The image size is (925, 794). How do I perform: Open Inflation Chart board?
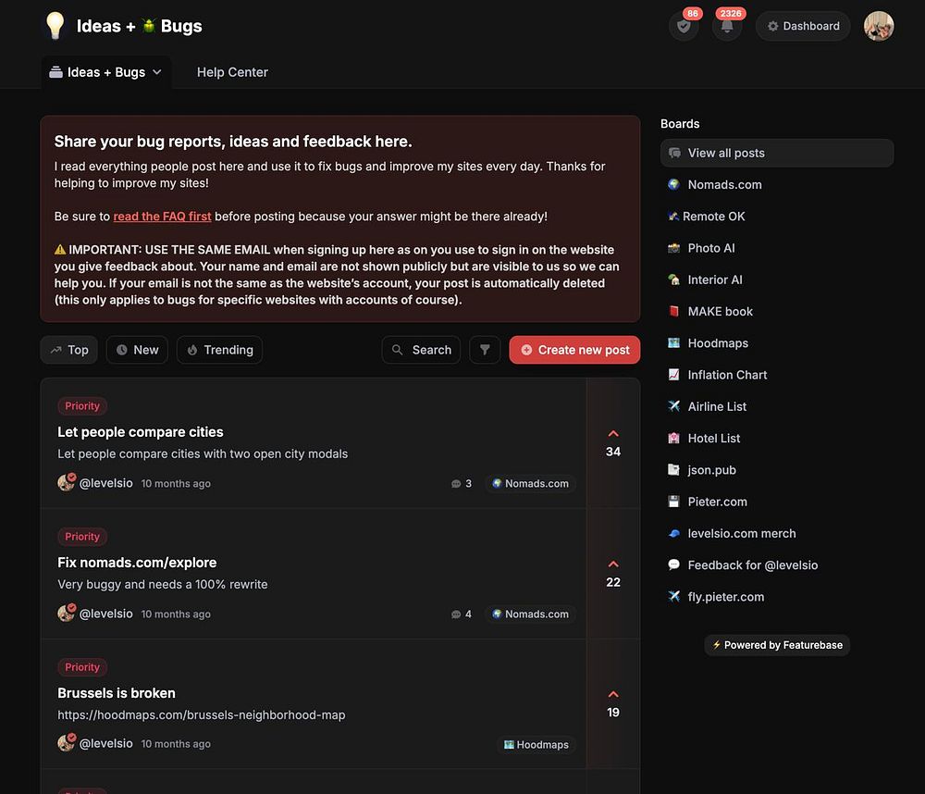[777, 375]
